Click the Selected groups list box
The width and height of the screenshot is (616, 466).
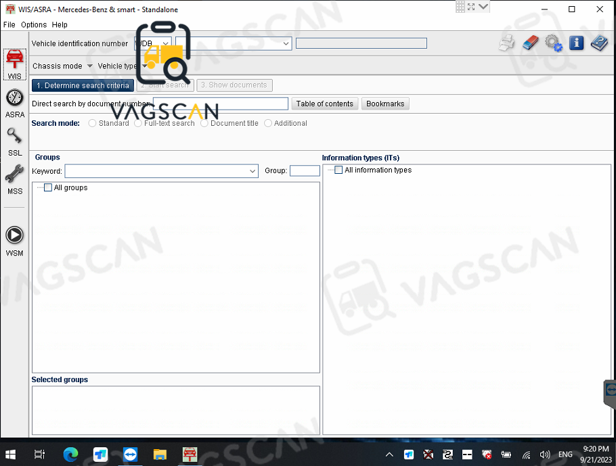176,411
